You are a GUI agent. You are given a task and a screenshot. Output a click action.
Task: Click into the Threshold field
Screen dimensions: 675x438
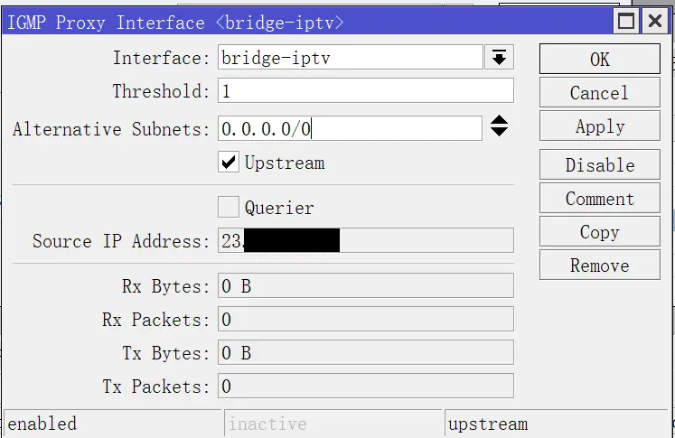365,90
